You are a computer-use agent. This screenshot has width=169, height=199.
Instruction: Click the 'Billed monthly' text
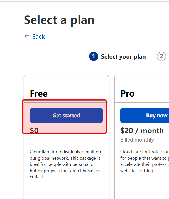click(137, 140)
